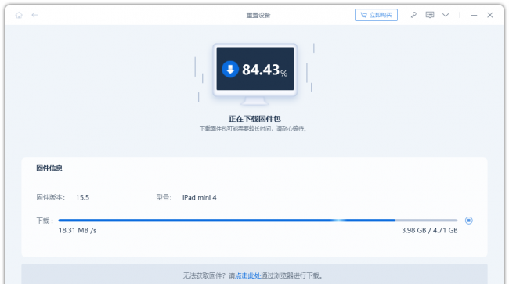509x284 pixels.
Task: Open the 点击此处 browser download link
Action: click(x=248, y=275)
